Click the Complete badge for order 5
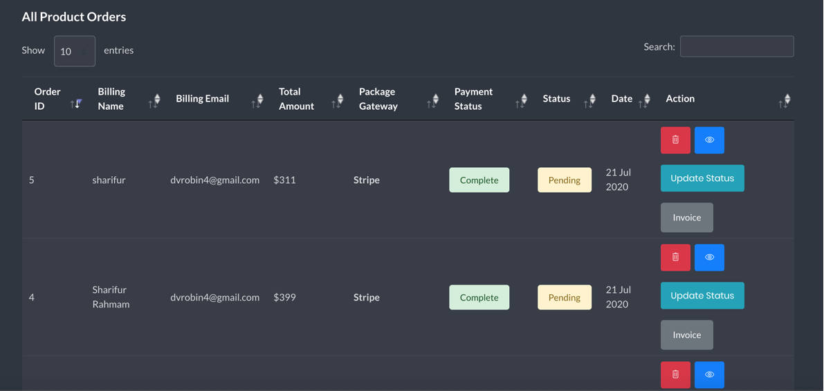 pyautogui.click(x=479, y=180)
